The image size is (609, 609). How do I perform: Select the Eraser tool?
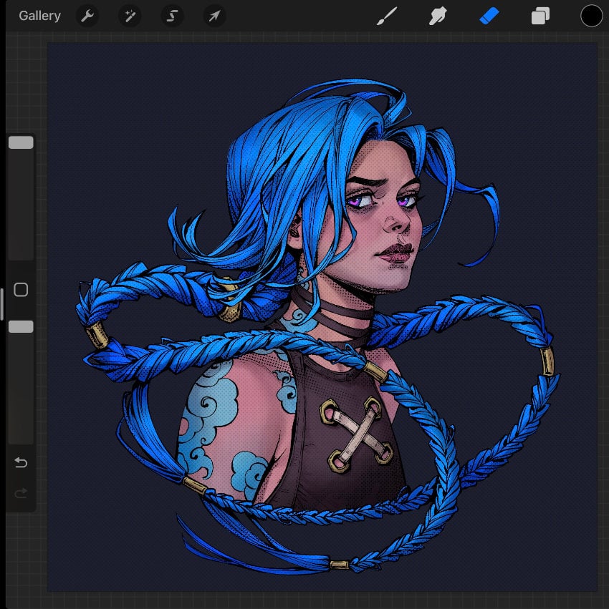point(489,16)
